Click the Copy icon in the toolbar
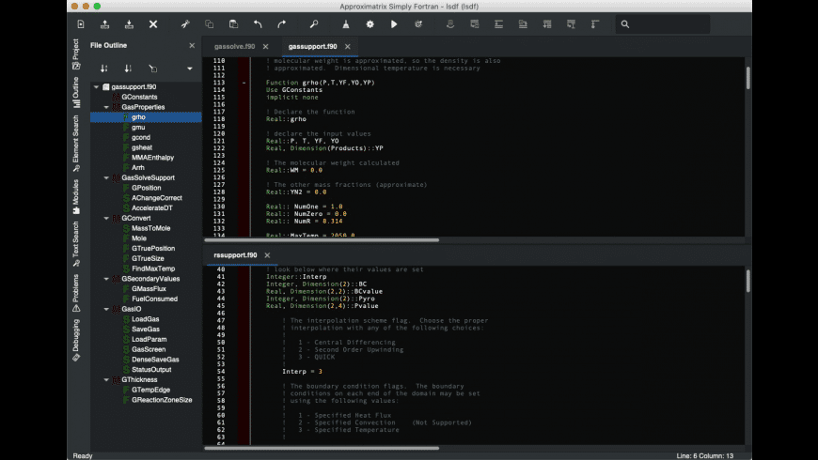Screen dimensions: 818x460 coord(209,23)
